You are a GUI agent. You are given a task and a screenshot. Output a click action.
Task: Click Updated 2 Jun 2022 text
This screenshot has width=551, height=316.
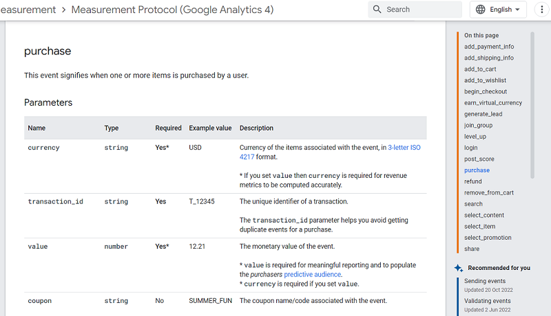click(487, 310)
